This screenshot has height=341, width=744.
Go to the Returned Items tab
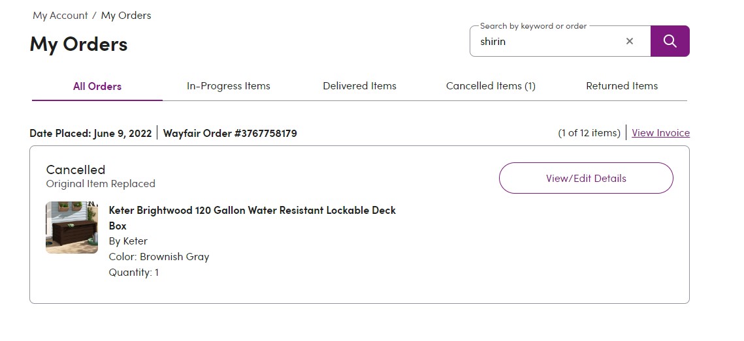(622, 86)
